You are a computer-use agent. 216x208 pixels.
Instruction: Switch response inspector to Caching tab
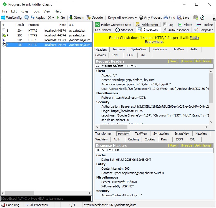(x=133, y=139)
